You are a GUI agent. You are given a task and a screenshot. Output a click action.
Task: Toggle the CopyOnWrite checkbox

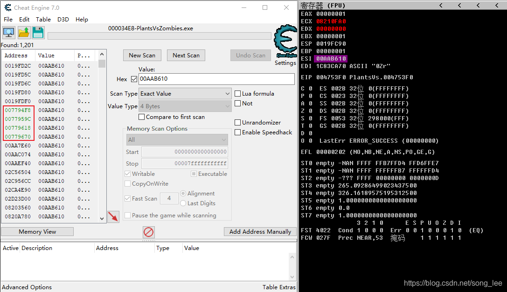click(x=128, y=183)
